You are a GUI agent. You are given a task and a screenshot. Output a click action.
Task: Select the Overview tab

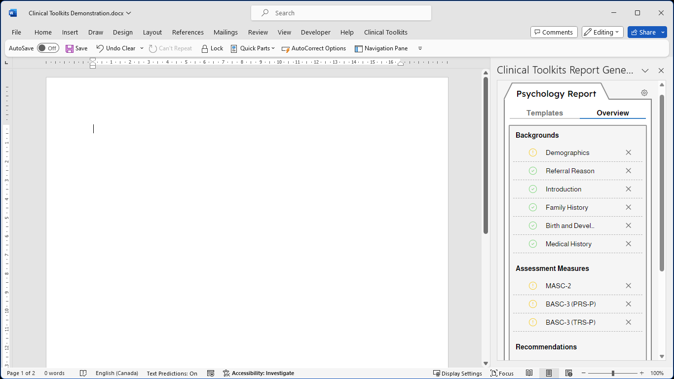click(x=613, y=113)
